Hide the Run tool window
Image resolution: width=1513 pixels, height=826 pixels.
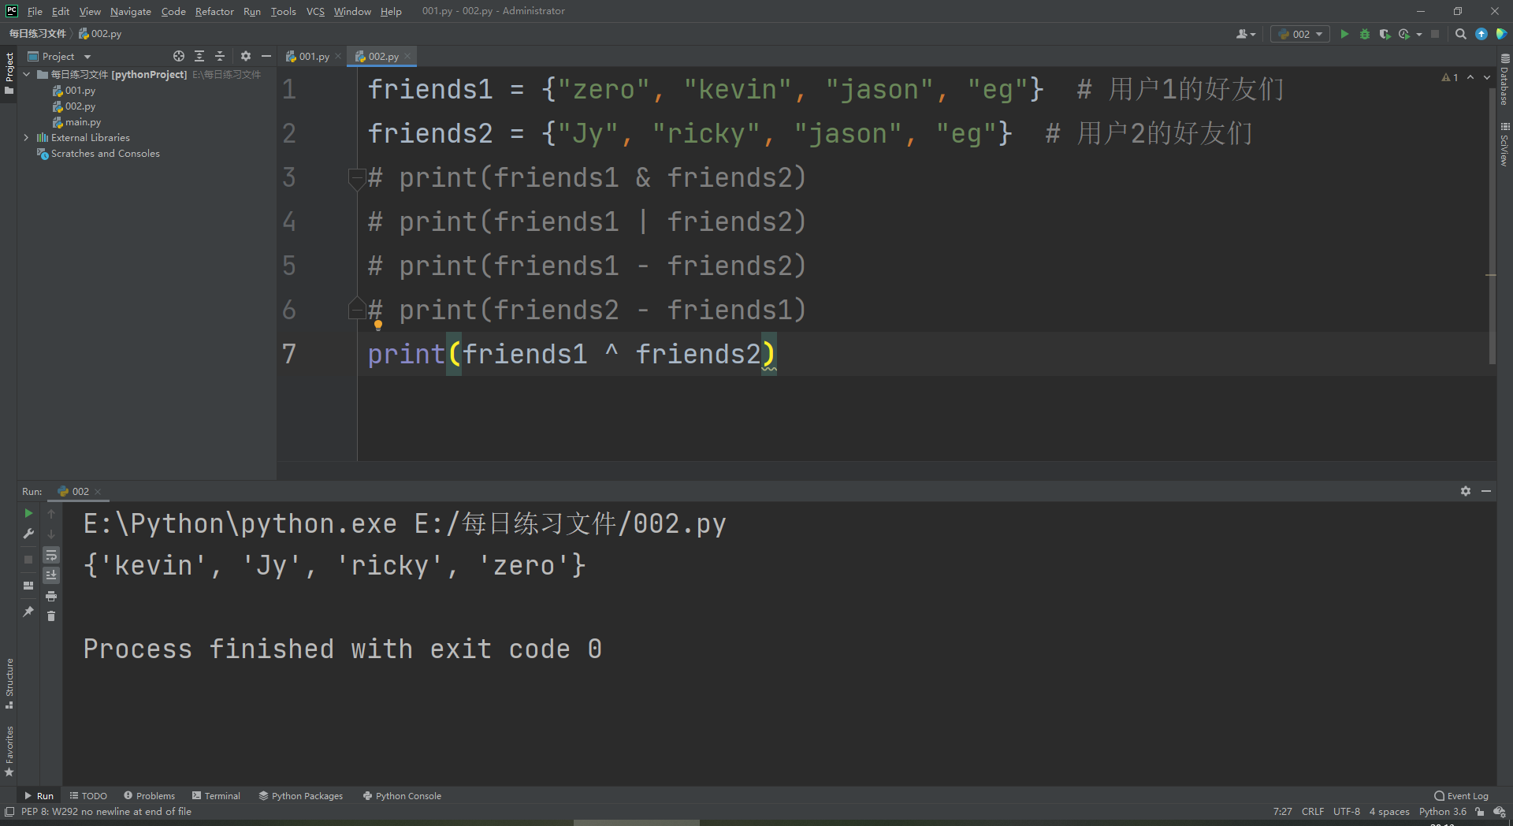point(1486,491)
